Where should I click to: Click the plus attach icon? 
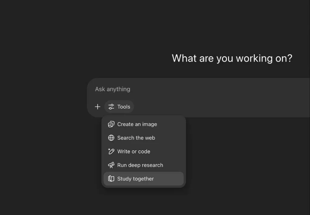tap(97, 107)
